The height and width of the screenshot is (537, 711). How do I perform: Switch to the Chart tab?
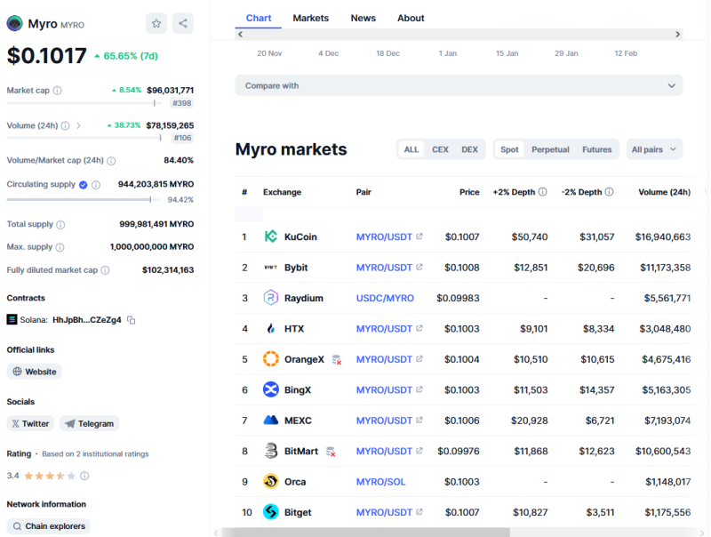click(x=259, y=18)
